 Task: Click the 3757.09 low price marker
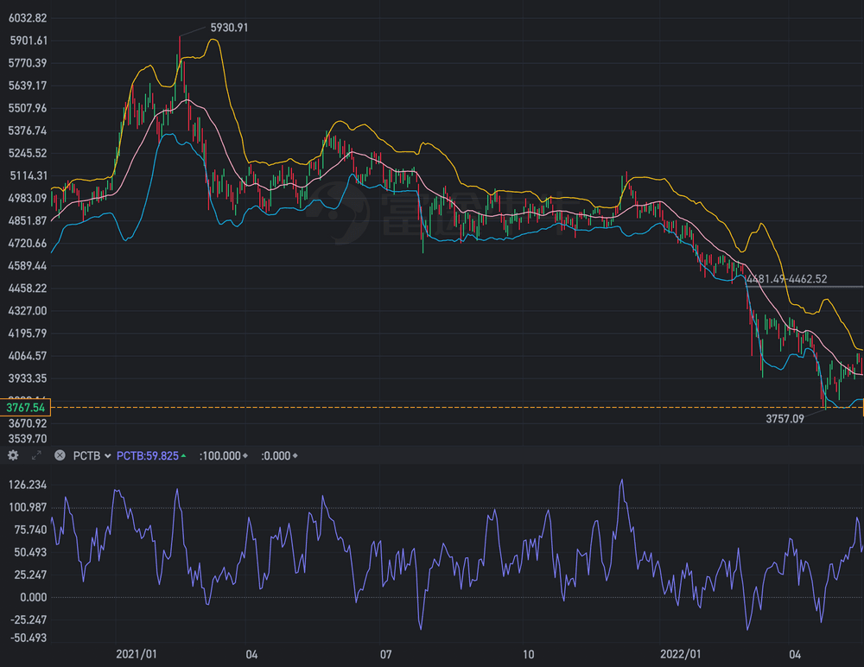(785, 419)
